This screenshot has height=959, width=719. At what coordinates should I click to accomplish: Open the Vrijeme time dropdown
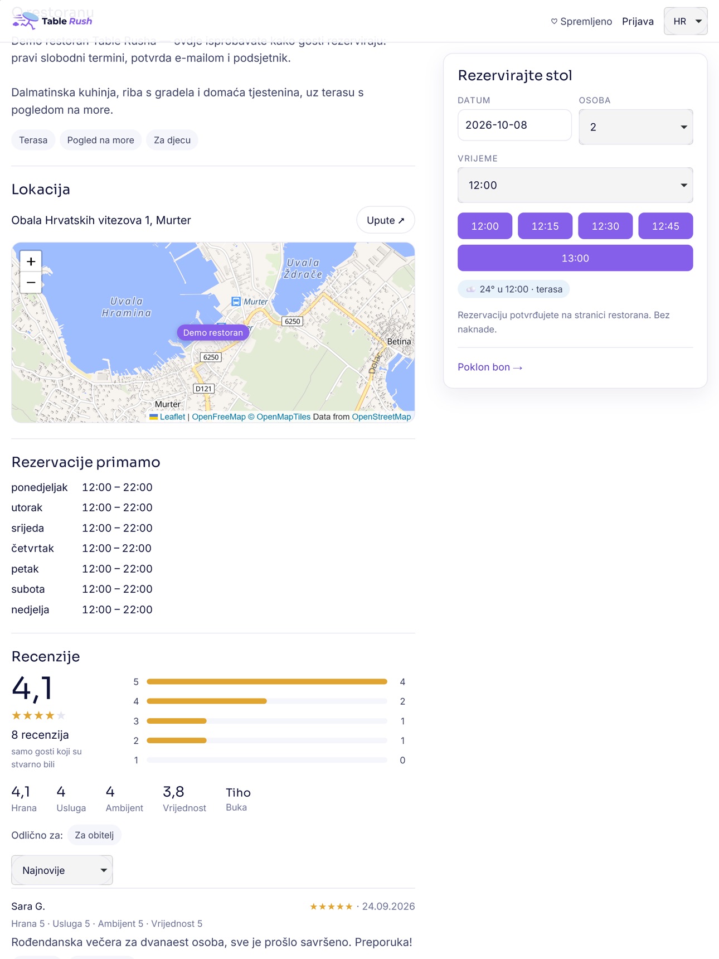click(575, 185)
